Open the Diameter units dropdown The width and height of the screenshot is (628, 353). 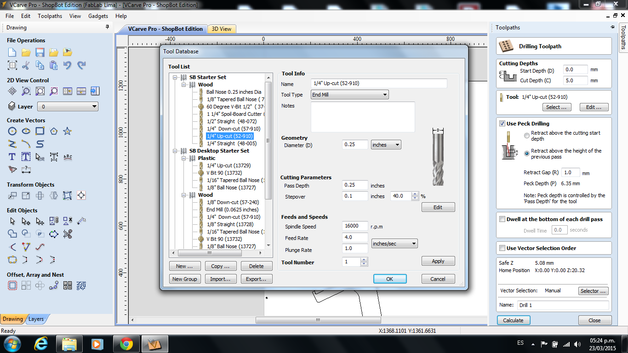pyautogui.click(x=386, y=145)
